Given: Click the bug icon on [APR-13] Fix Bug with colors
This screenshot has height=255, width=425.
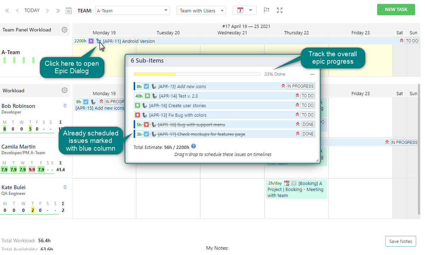Looking at the screenshot, I should (138, 115).
